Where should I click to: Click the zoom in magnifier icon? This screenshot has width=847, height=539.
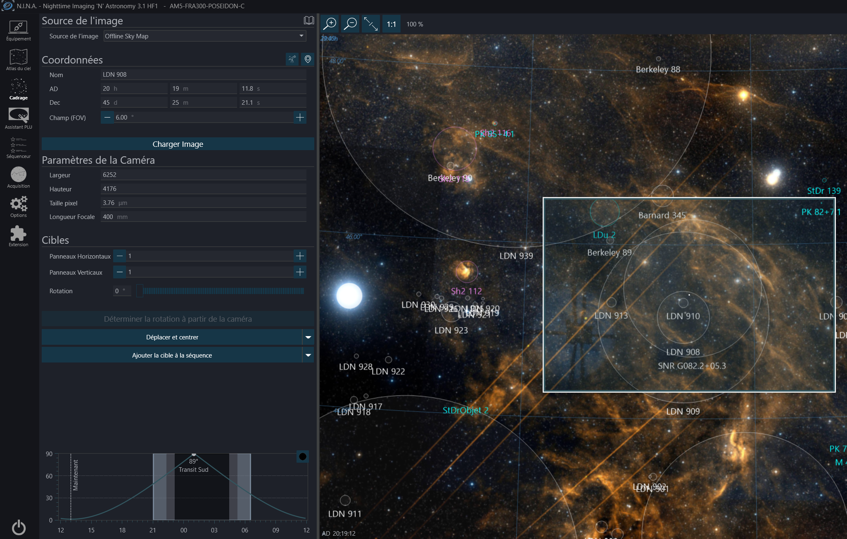click(x=330, y=24)
